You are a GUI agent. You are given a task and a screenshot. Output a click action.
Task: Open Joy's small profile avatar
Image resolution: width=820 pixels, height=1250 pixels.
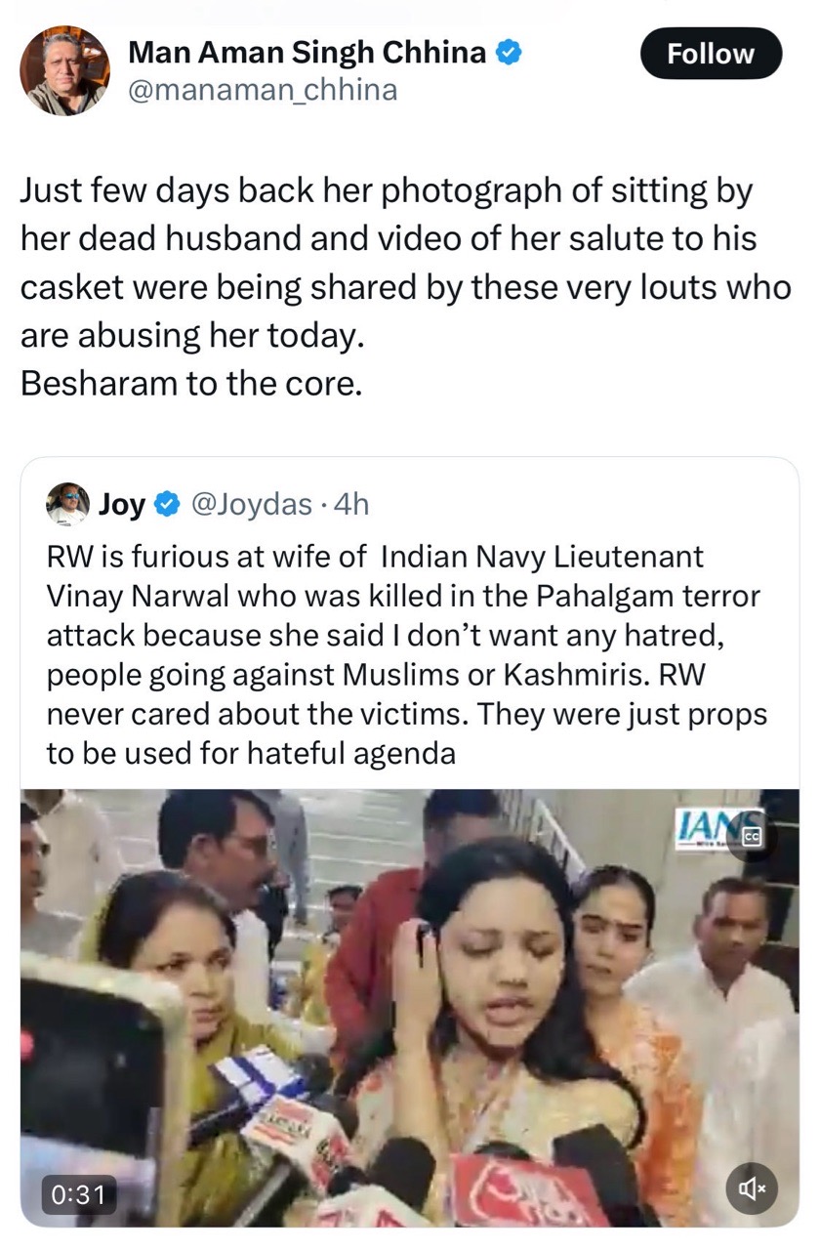67,504
